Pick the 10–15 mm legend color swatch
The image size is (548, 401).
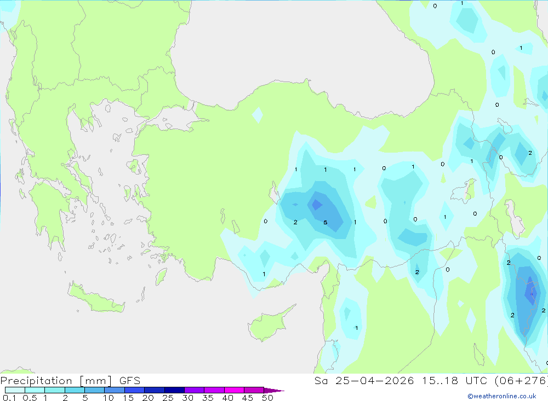[x=115, y=390]
